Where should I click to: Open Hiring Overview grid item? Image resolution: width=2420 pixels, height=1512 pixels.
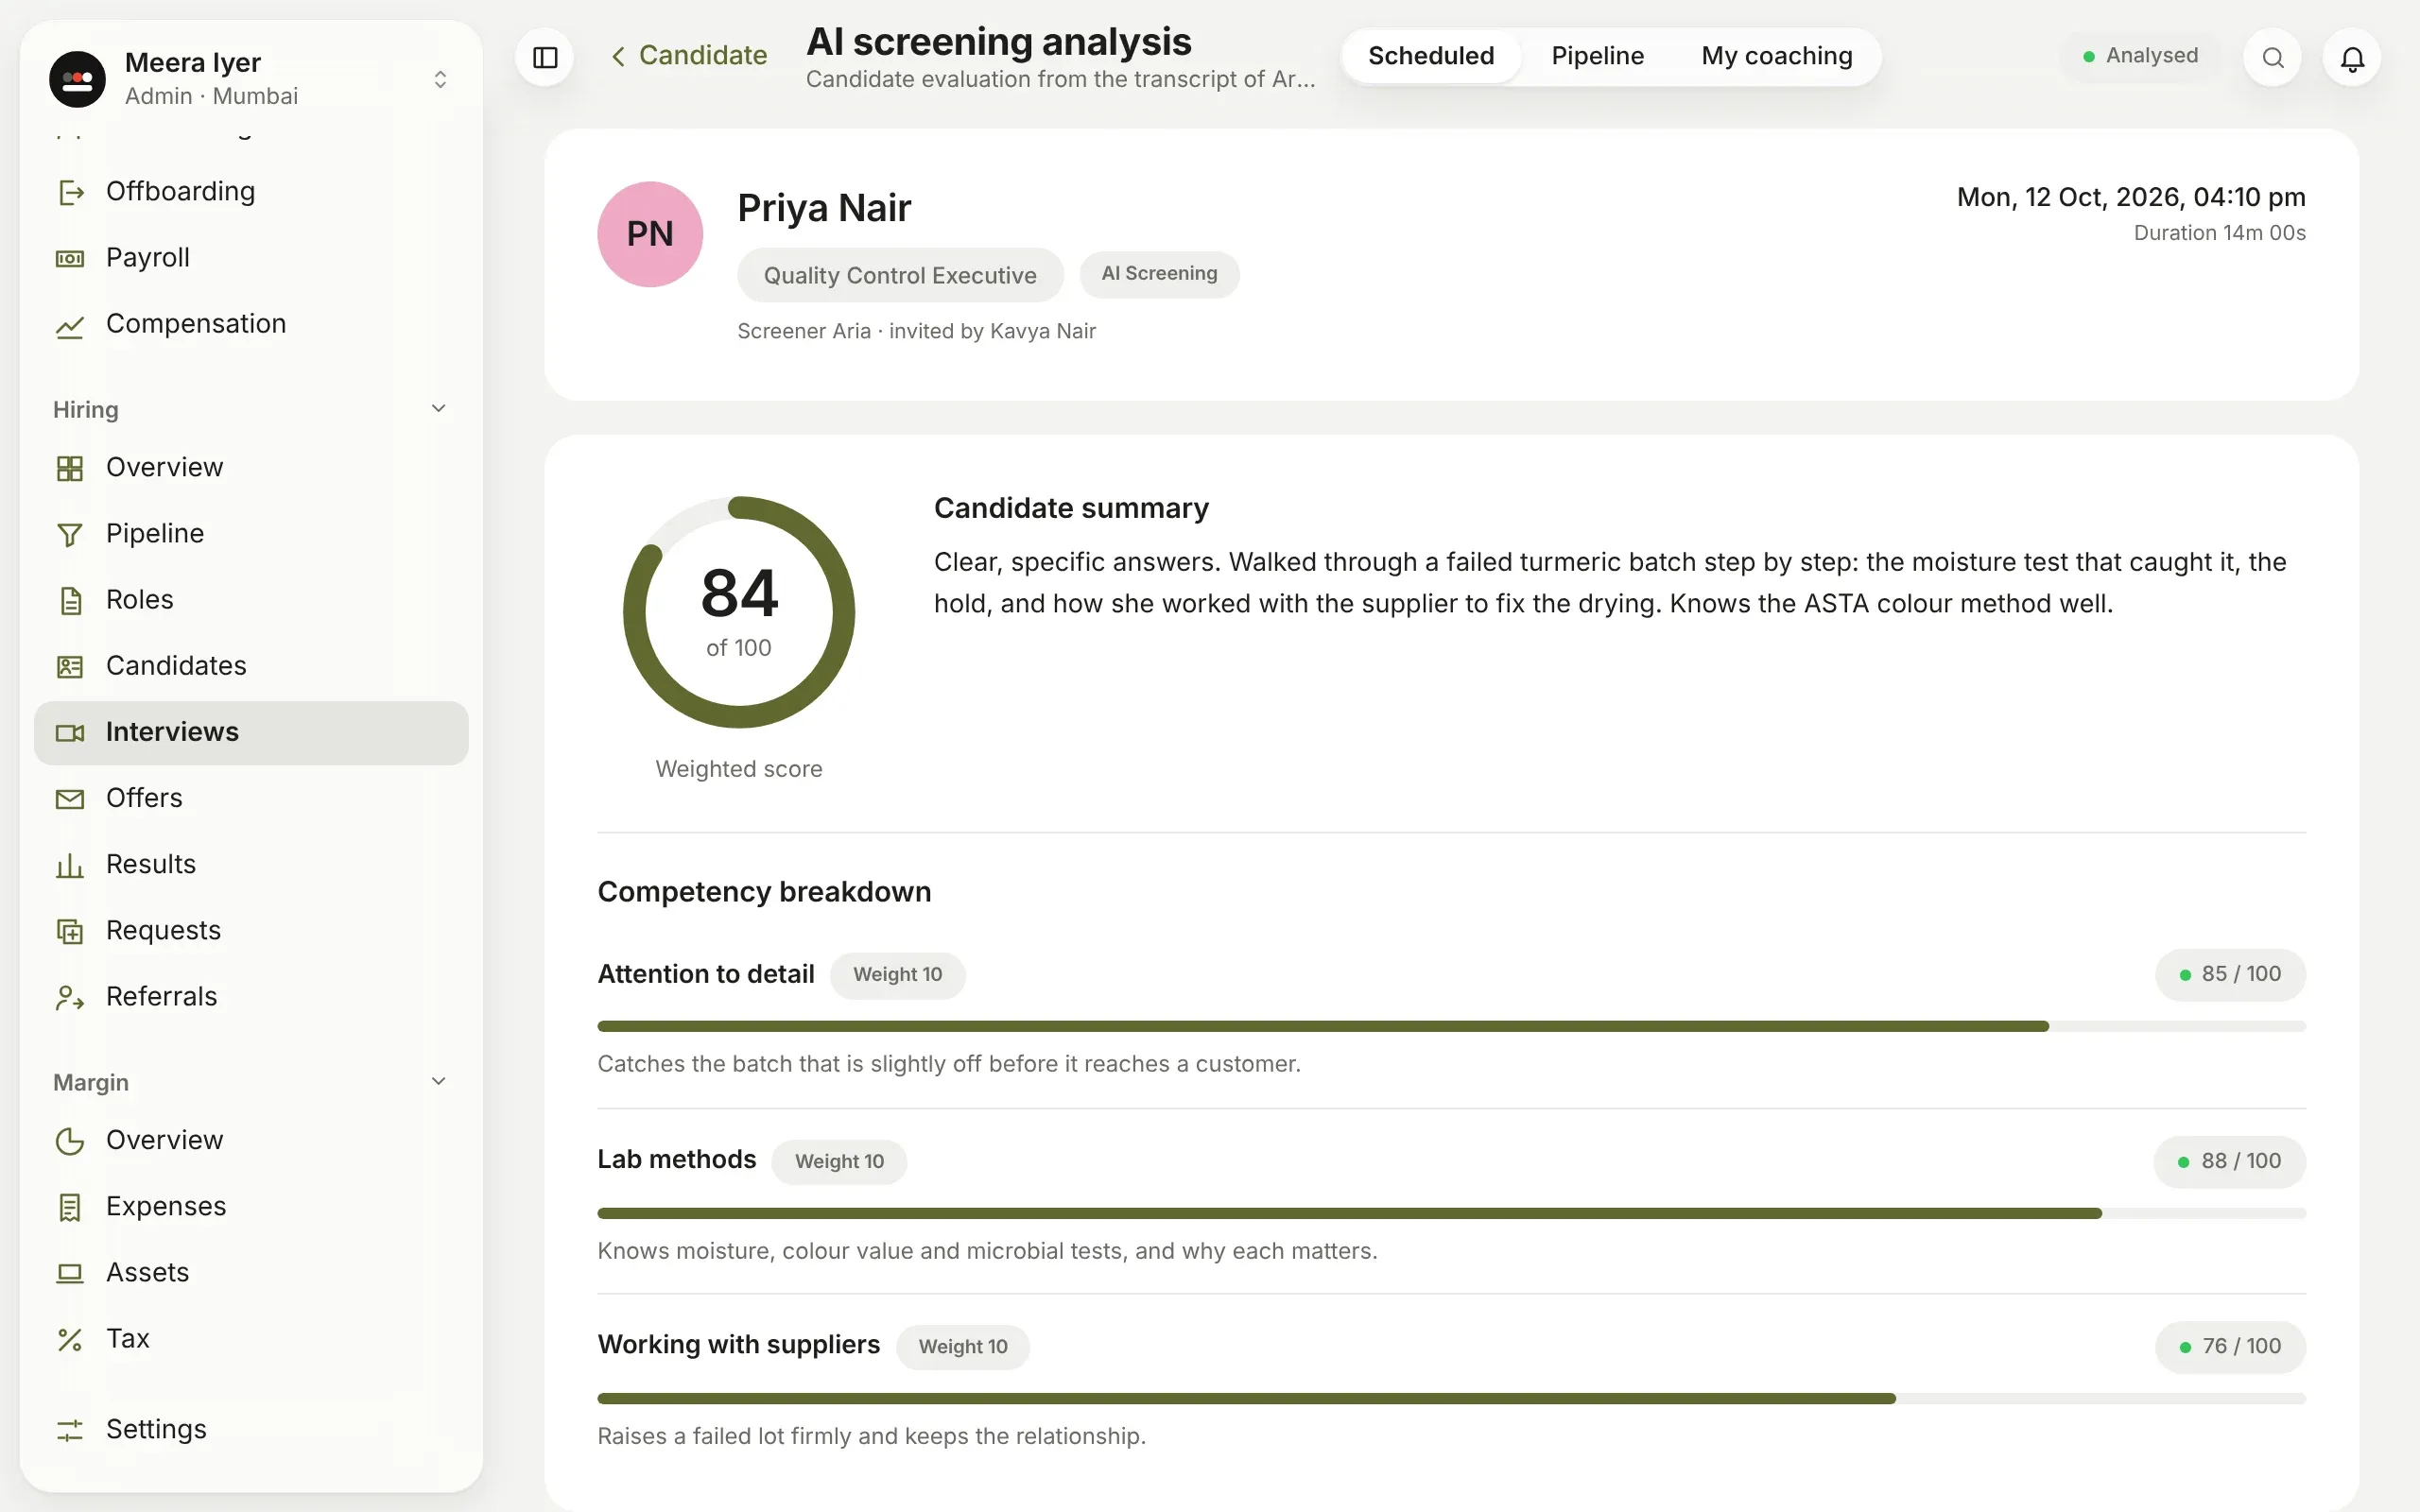coord(251,467)
